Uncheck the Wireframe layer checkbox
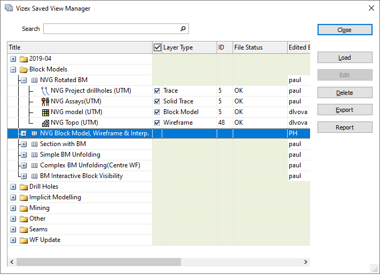Screen dimensions: 380x275 157,123
